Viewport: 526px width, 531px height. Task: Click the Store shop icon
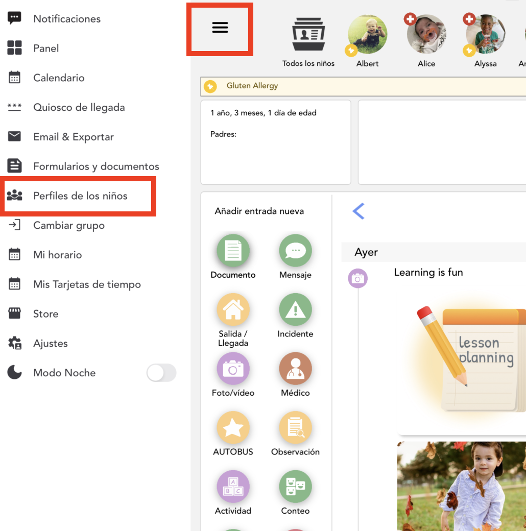pos(14,313)
